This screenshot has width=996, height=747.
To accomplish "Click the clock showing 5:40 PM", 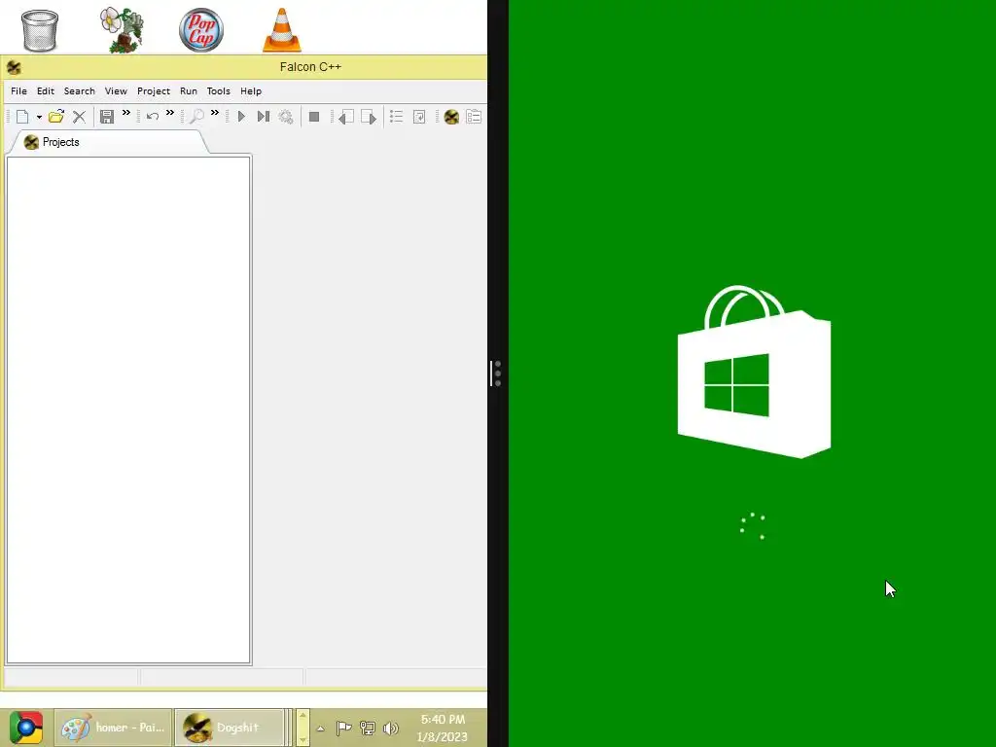I will tap(443, 728).
